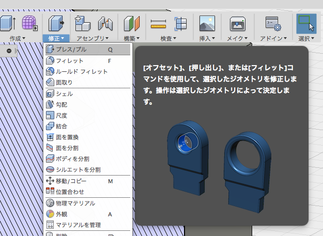The image size is (323, 236).
Task: Click the New Component assembly icon
Action: 82,23
